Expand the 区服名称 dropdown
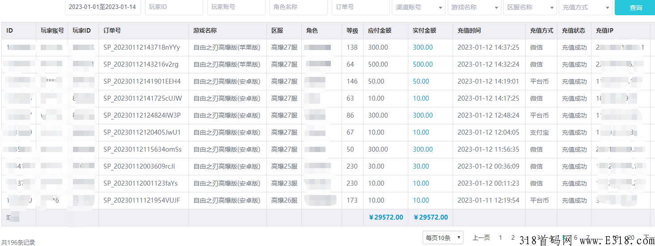Image resolution: width=655 pixels, height=246 pixels. pyautogui.click(x=530, y=7)
